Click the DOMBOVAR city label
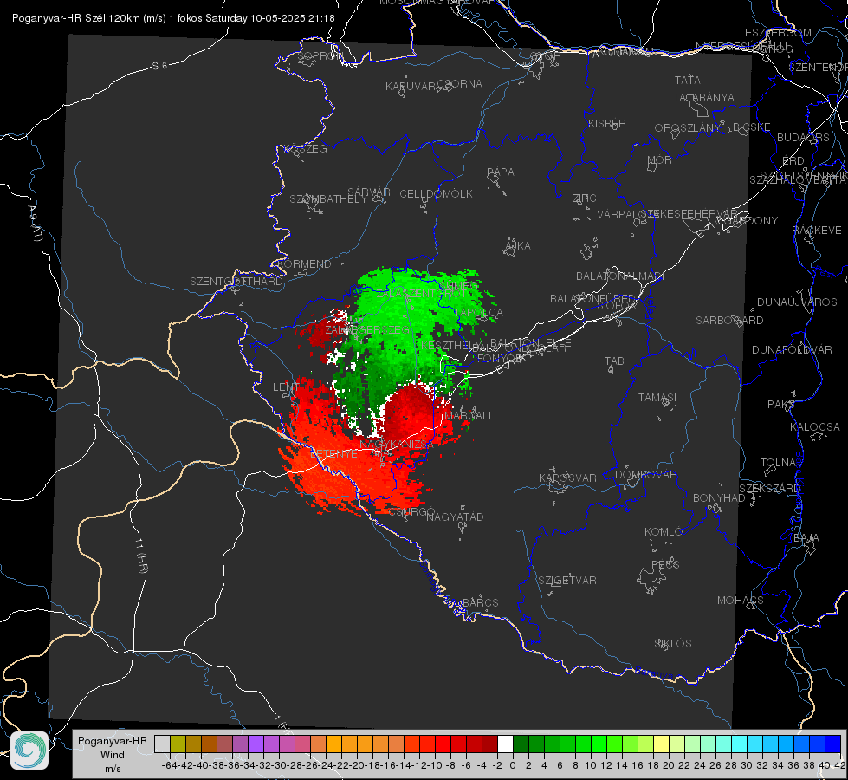 [645, 475]
